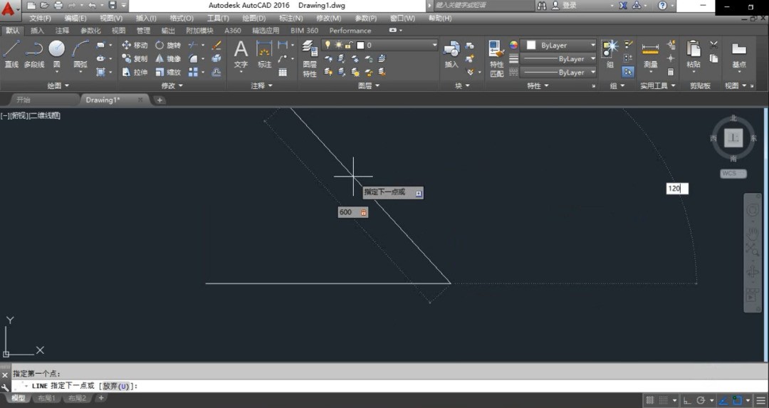The height and width of the screenshot is (408, 769).
Task: Click the Erase tool icon
Action: [216, 45]
